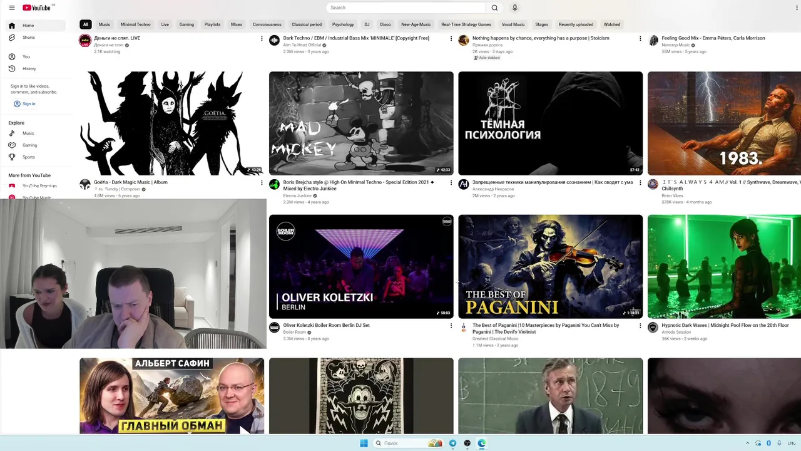Open options for Goëtia Dark Magic Music
Image resolution: width=801 pixels, height=451 pixels.
click(262, 183)
